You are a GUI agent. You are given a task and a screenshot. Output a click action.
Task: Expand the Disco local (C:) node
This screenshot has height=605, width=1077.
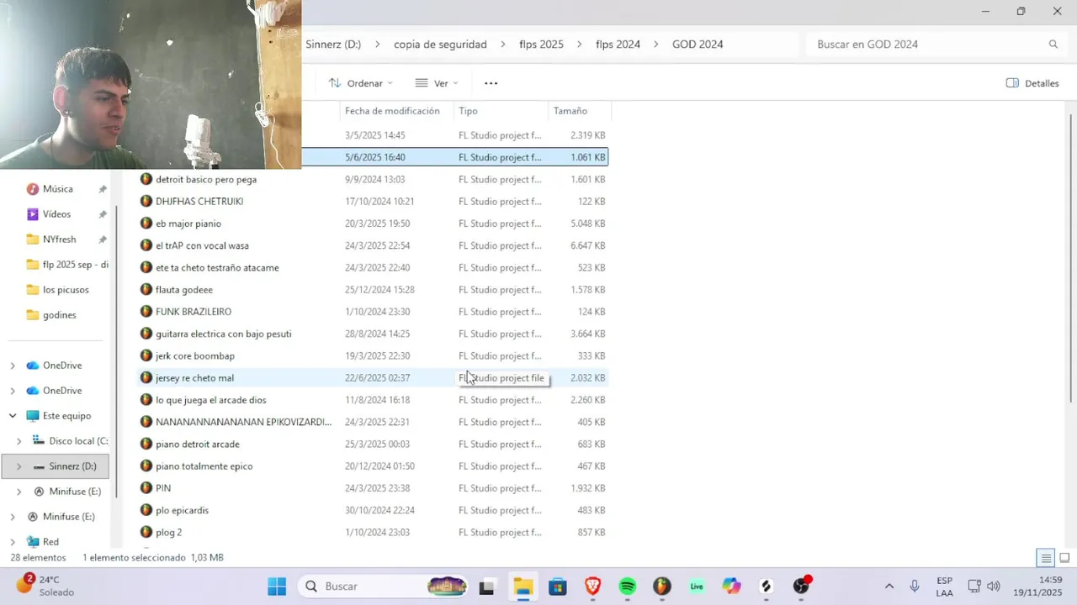tap(19, 441)
